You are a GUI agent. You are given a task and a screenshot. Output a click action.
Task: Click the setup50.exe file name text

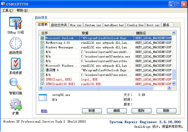click(61, 95)
